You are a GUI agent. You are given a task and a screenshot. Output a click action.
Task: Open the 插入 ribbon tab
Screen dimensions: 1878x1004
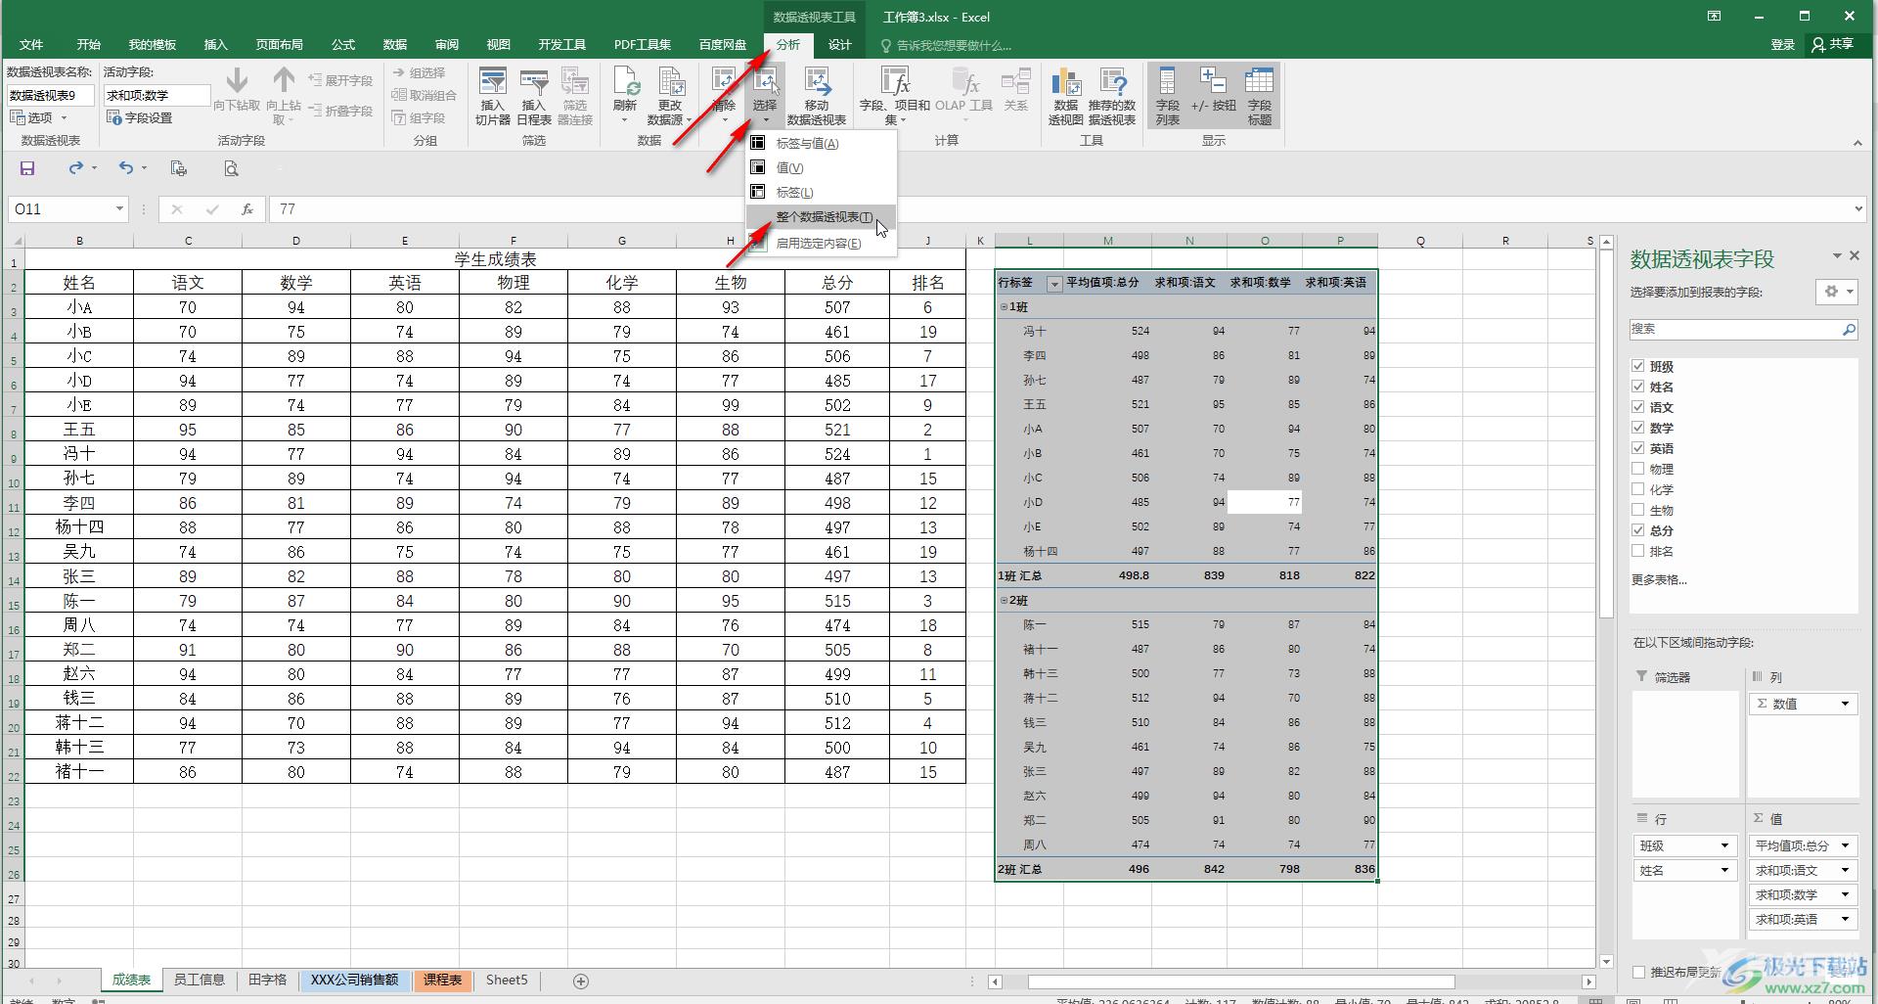coord(215,45)
